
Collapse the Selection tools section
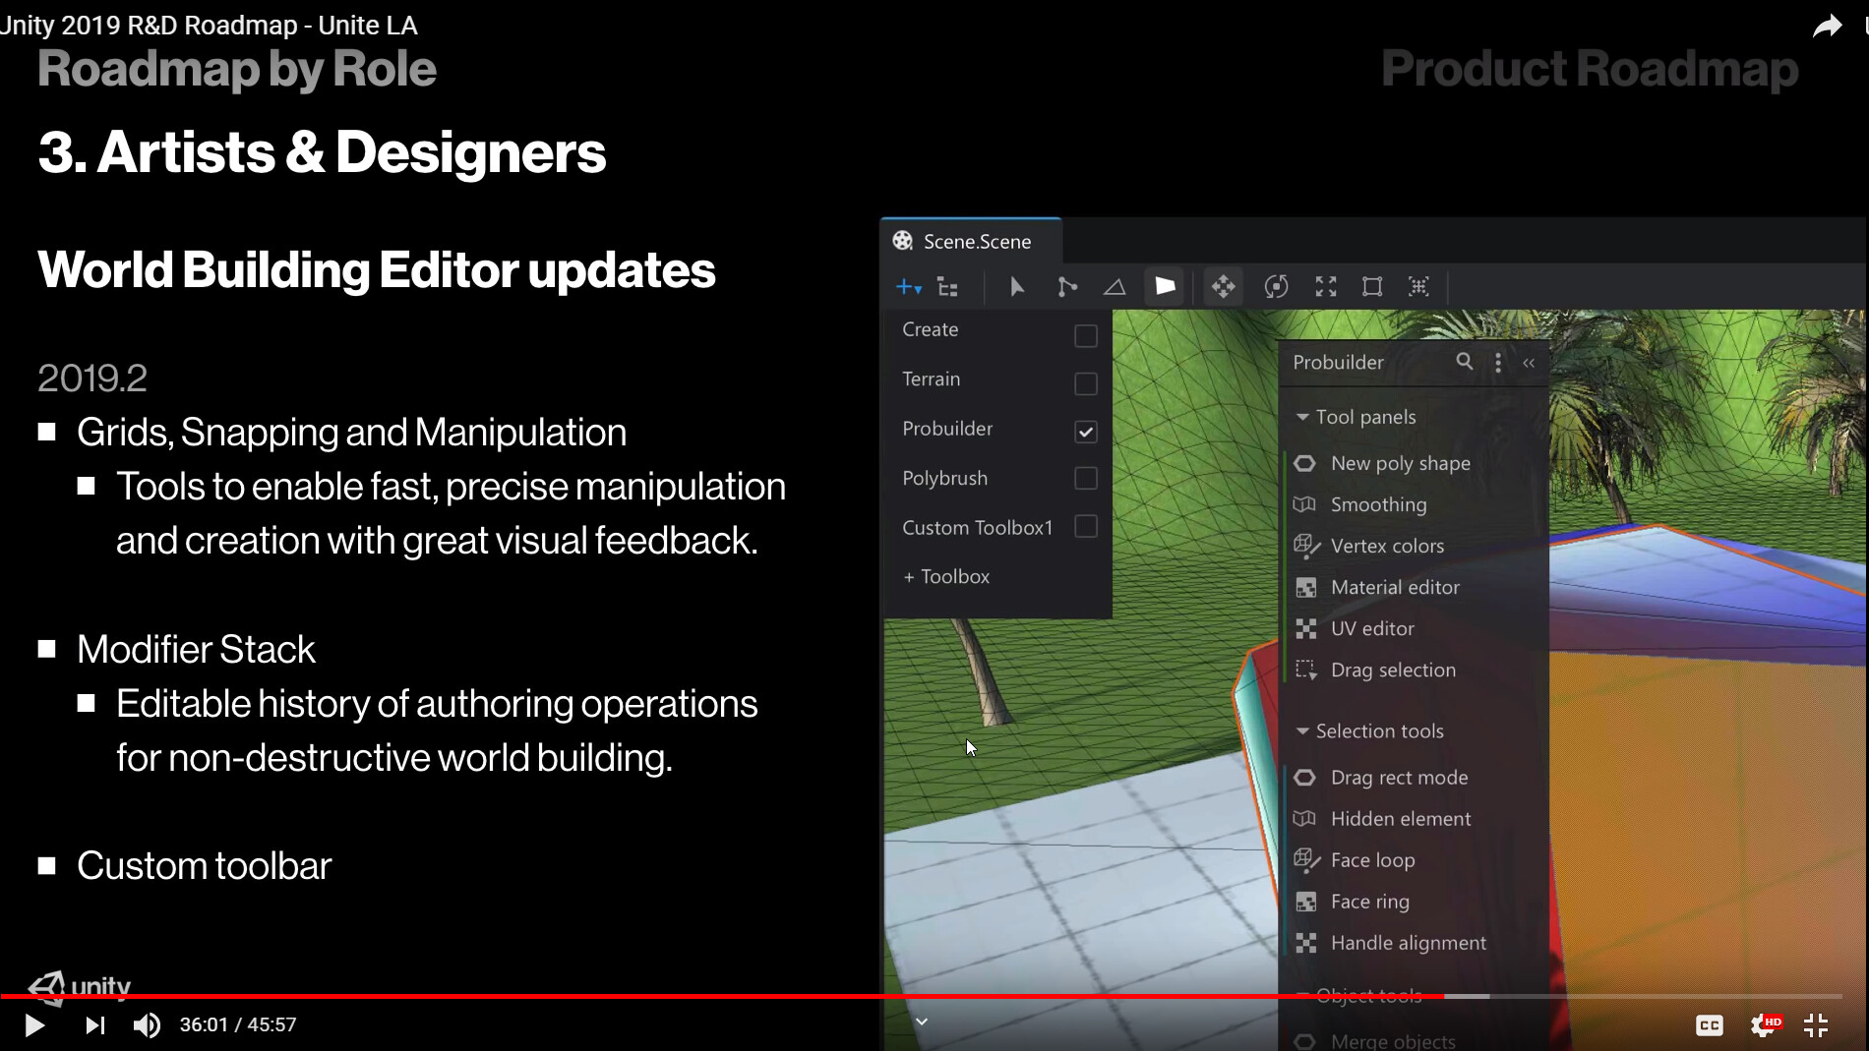click(1302, 730)
